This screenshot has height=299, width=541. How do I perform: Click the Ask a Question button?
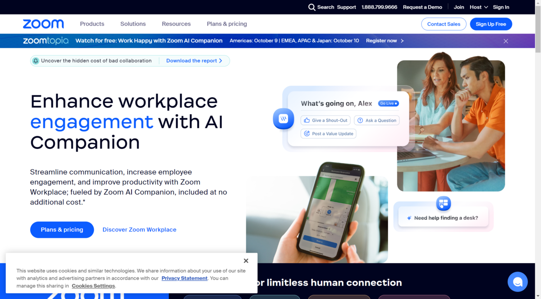[x=377, y=120]
